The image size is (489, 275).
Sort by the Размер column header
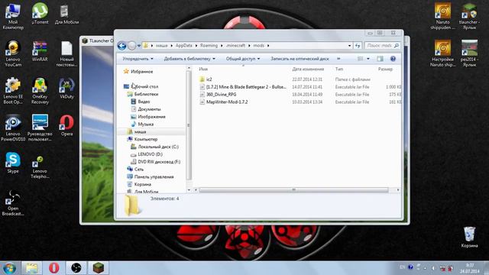(385, 69)
